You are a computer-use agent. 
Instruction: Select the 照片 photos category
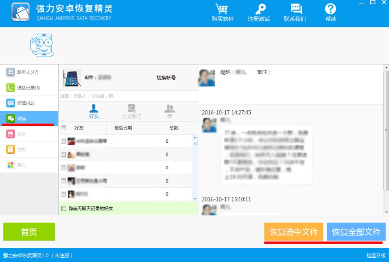pyautogui.click(x=21, y=134)
